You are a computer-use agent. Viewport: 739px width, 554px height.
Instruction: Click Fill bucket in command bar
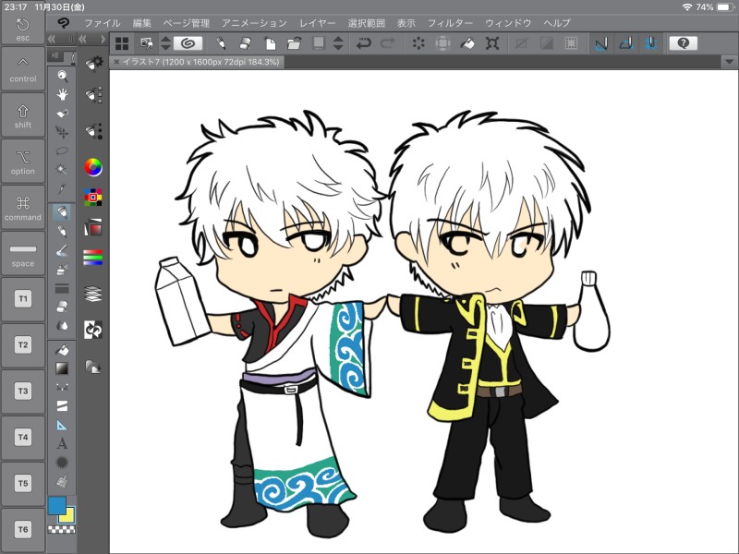click(467, 43)
